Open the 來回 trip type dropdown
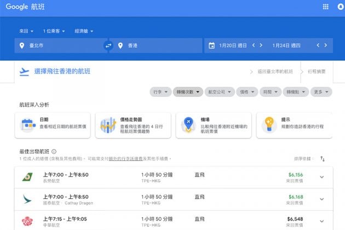The height and width of the screenshot is (230, 345). (26, 31)
